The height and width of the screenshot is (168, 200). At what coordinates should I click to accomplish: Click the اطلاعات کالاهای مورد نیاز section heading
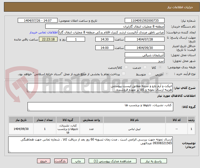(176, 96)
